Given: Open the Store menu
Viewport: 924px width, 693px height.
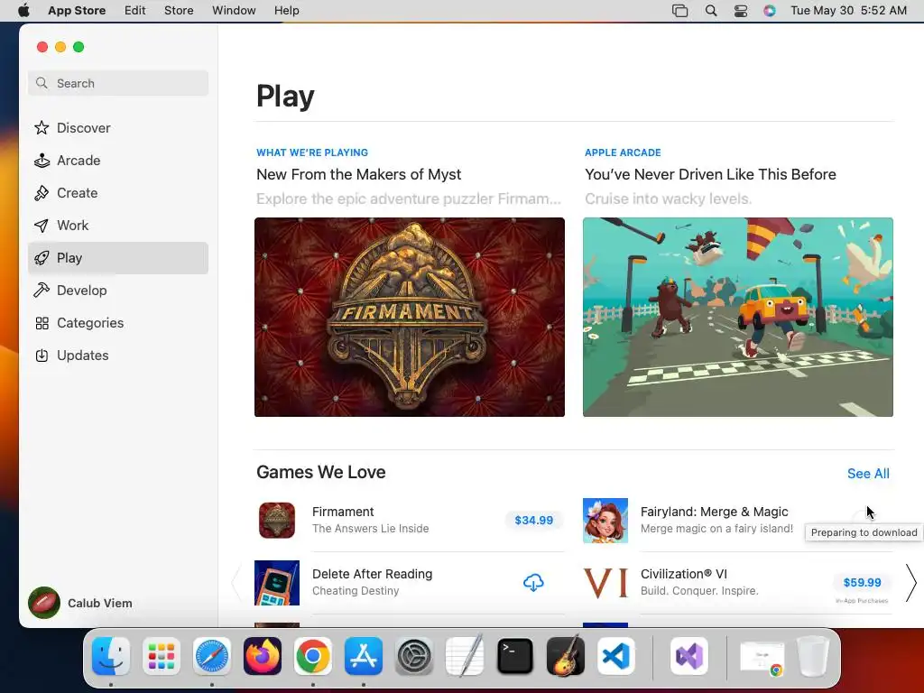Looking at the screenshot, I should pyautogui.click(x=179, y=11).
